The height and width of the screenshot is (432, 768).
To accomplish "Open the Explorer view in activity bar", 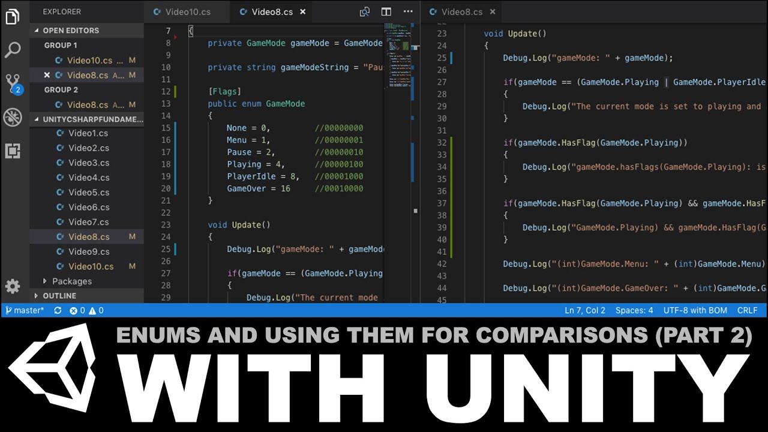I will (x=13, y=17).
